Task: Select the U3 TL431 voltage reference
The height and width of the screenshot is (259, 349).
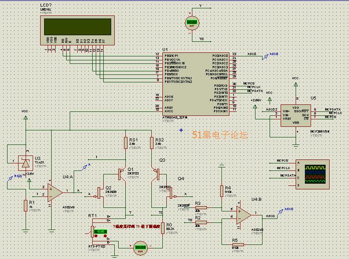Action: pyautogui.click(x=26, y=163)
